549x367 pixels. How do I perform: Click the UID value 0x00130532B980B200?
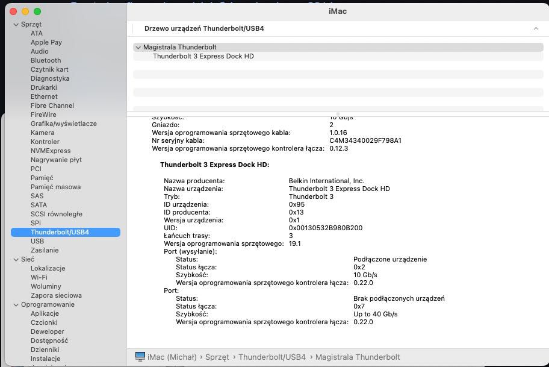click(x=326, y=228)
